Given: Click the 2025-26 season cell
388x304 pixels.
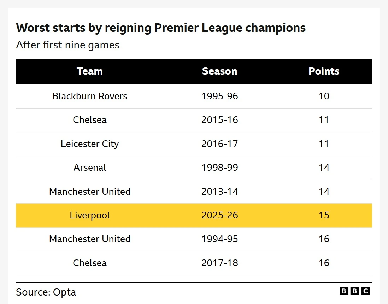Looking at the screenshot, I should [219, 215].
